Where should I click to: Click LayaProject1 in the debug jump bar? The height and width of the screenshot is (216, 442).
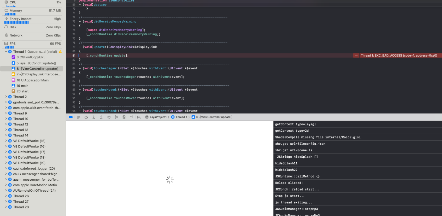point(158,117)
